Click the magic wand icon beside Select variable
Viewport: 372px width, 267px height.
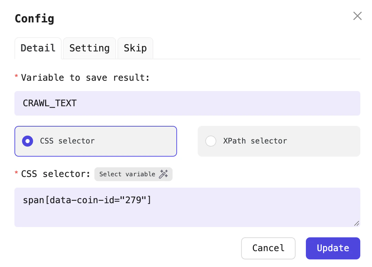tap(164, 174)
